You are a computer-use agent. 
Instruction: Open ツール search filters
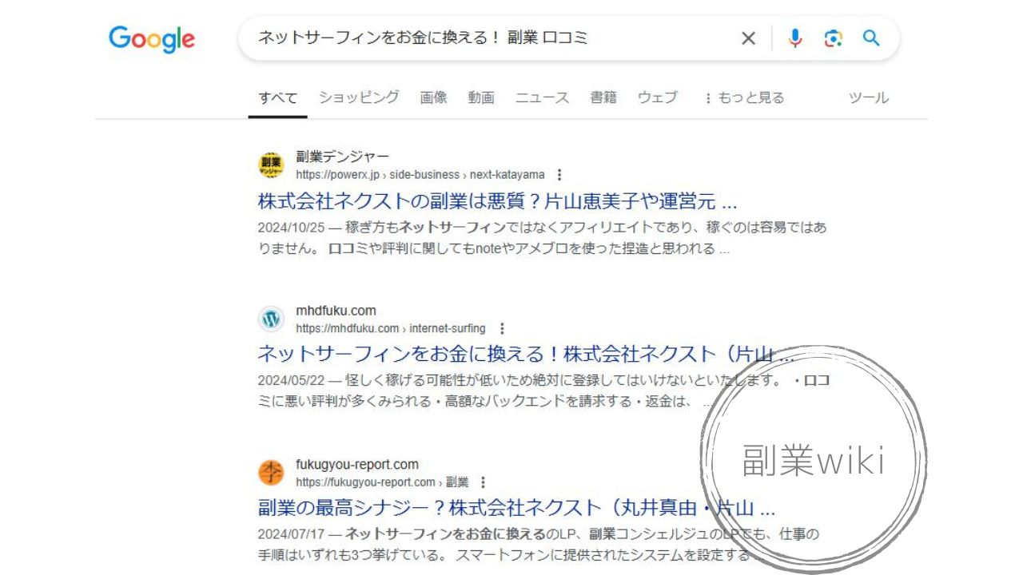pyautogui.click(x=868, y=97)
